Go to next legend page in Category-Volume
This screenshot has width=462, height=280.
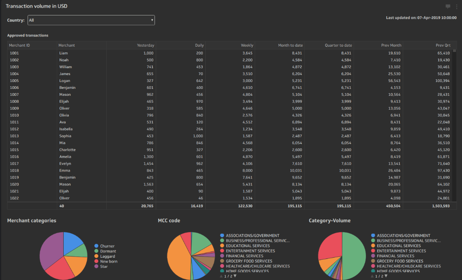tap(386, 276)
